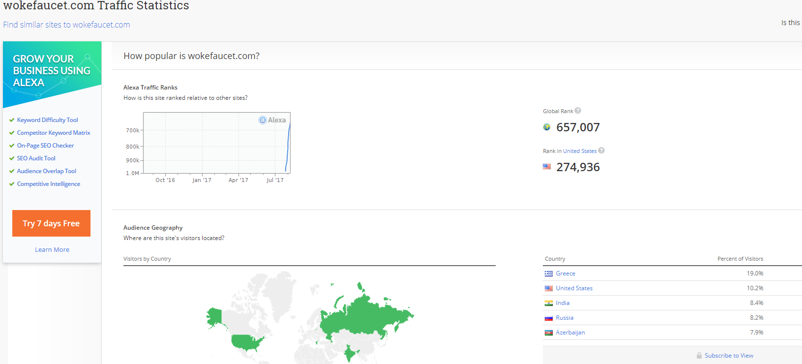This screenshot has width=802, height=364.
Task: Open Audience Overlap Tool link
Action: click(46, 171)
